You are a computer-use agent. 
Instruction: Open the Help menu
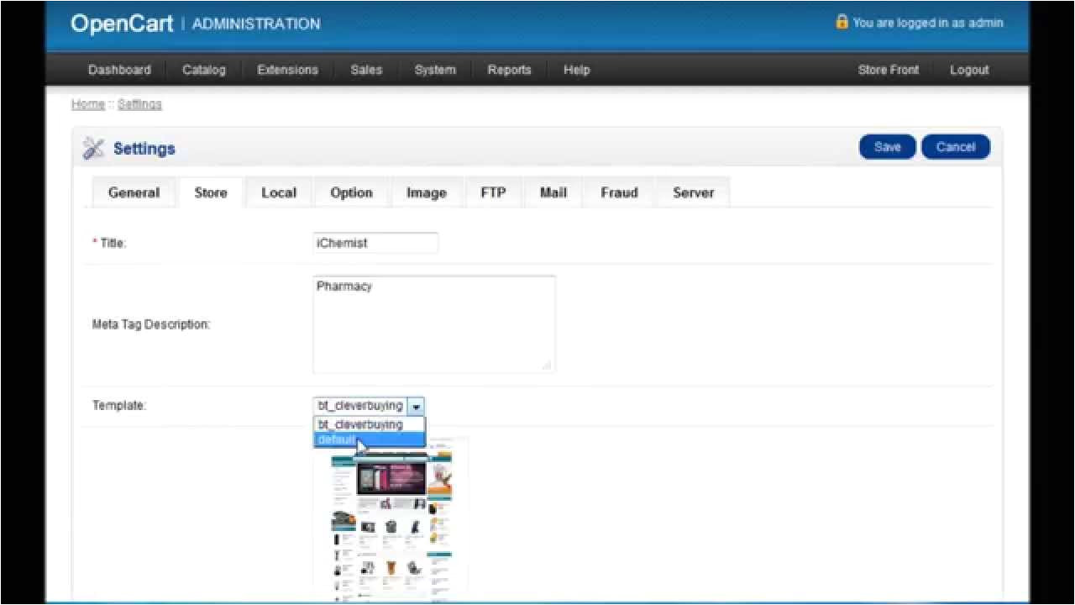(576, 70)
